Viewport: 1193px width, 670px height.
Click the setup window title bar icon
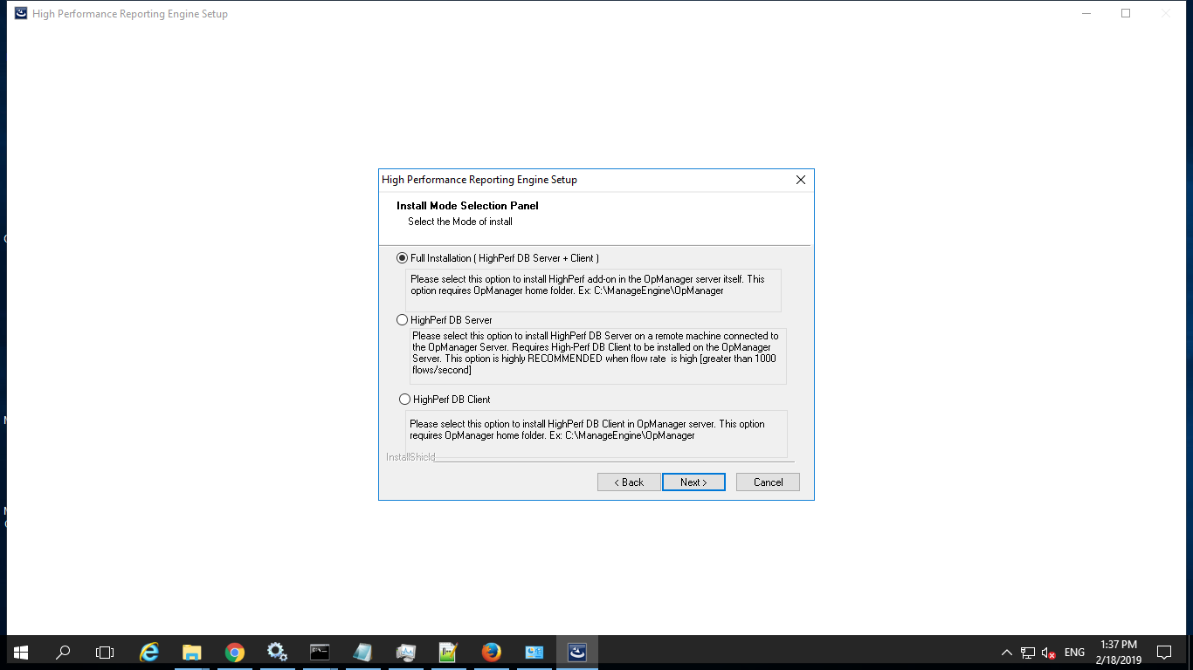(x=20, y=13)
